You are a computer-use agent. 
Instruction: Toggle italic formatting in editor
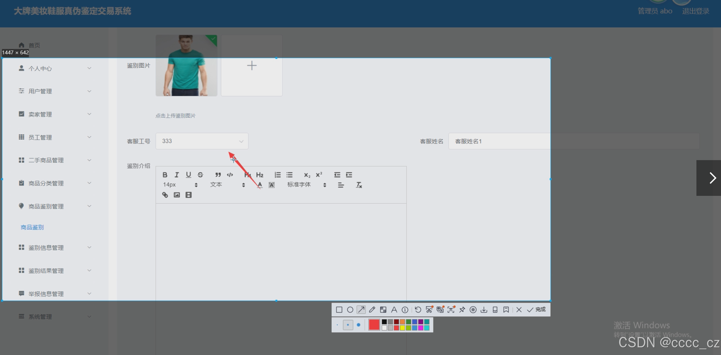tap(176, 175)
